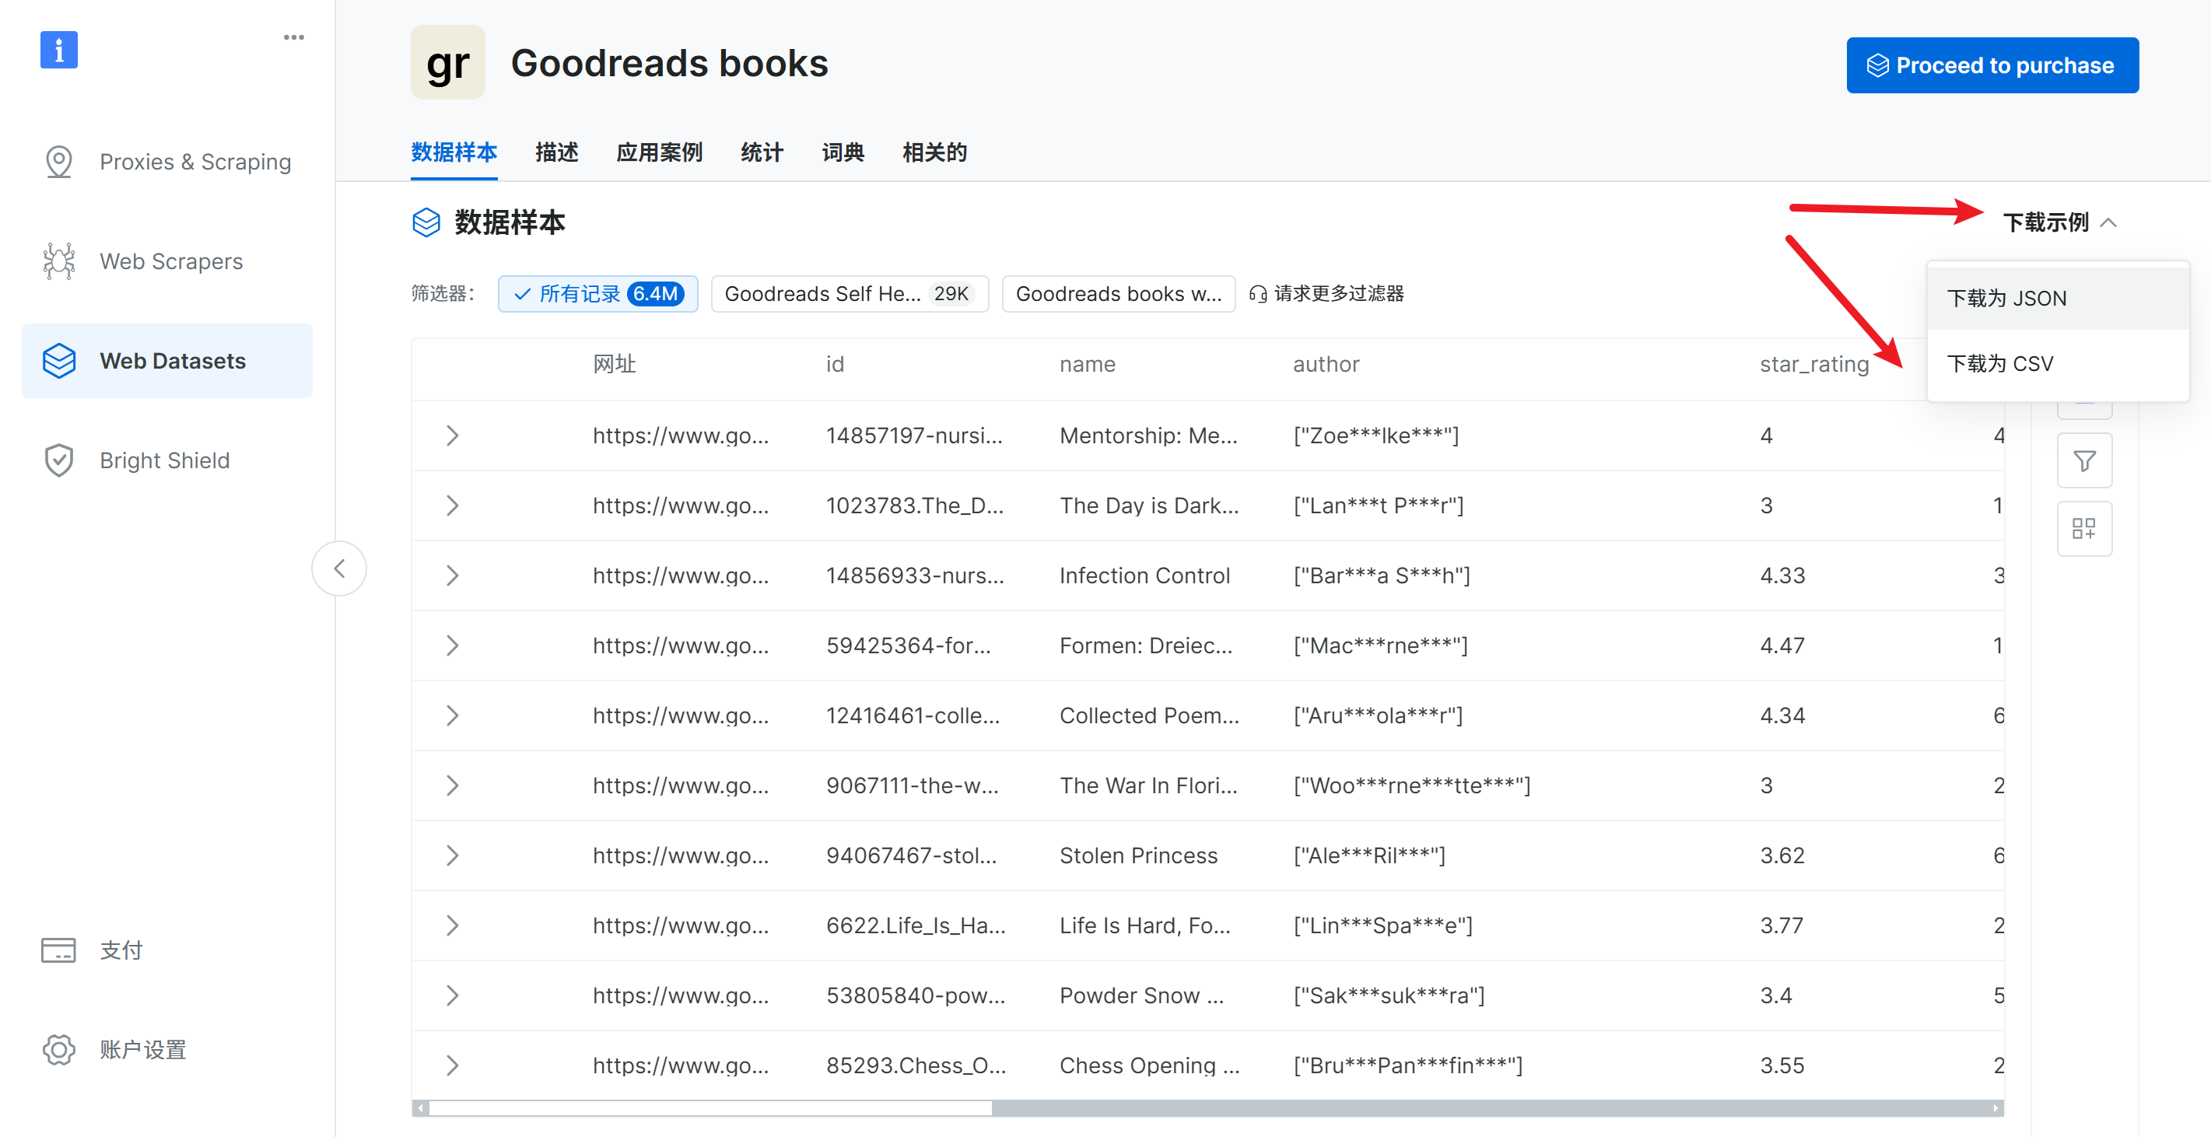
Task: Select Goodreads Self He... 29K filter
Action: pyautogui.click(x=849, y=294)
